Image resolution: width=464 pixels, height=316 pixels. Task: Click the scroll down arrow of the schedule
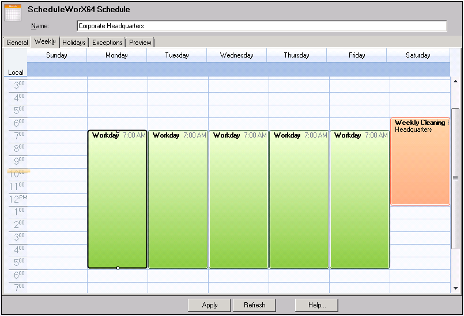point(455,288)
